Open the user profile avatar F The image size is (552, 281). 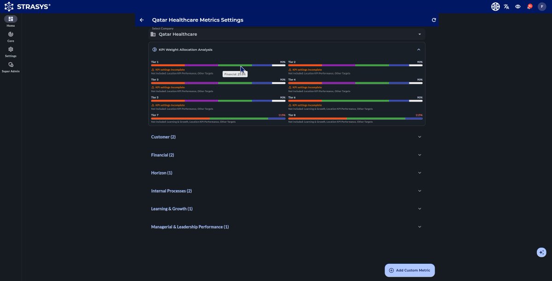[x=542, y=6]
